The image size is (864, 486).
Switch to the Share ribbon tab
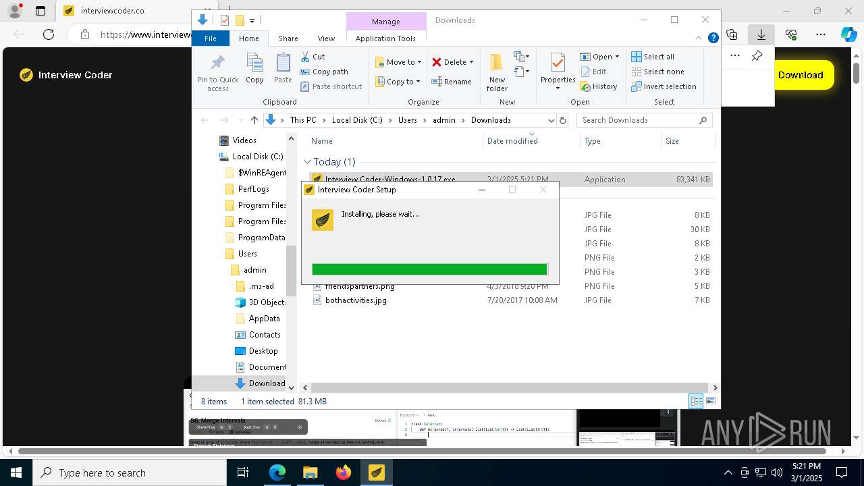coord(288,38)
